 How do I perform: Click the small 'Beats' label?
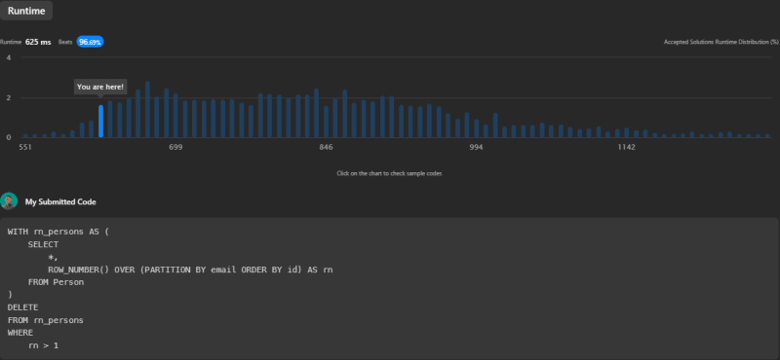(x=65, y=42)
